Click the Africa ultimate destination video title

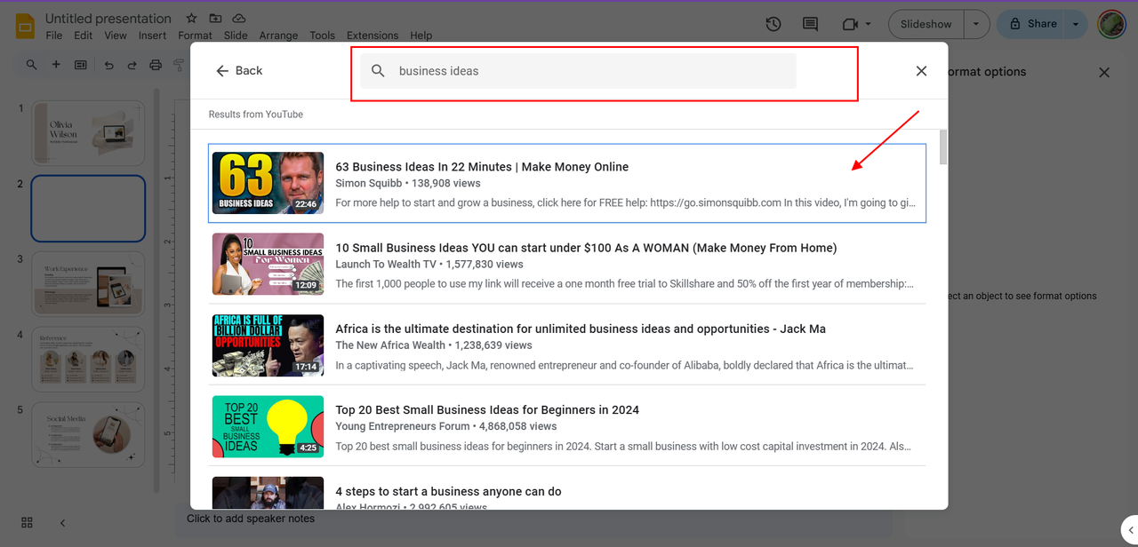coord(581,329)
